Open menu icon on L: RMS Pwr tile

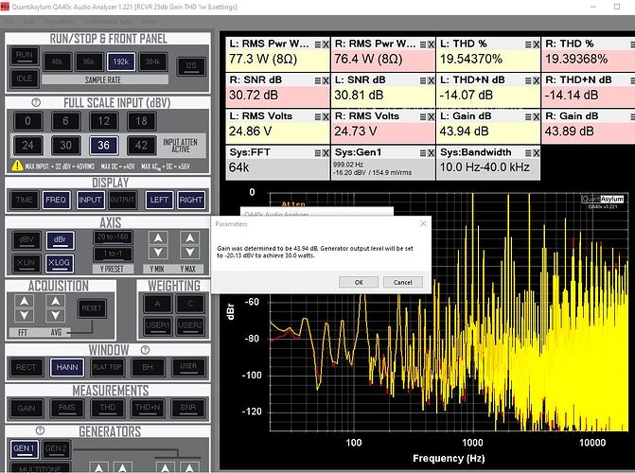(318, 44)
